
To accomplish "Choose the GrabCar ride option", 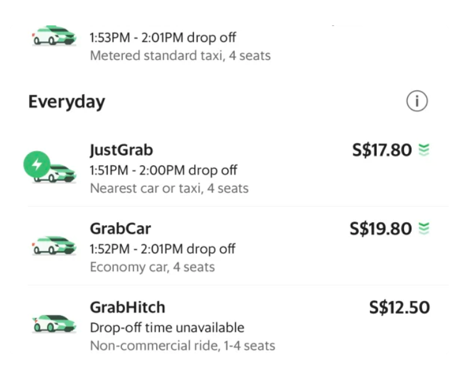I will tap(233, 246).
